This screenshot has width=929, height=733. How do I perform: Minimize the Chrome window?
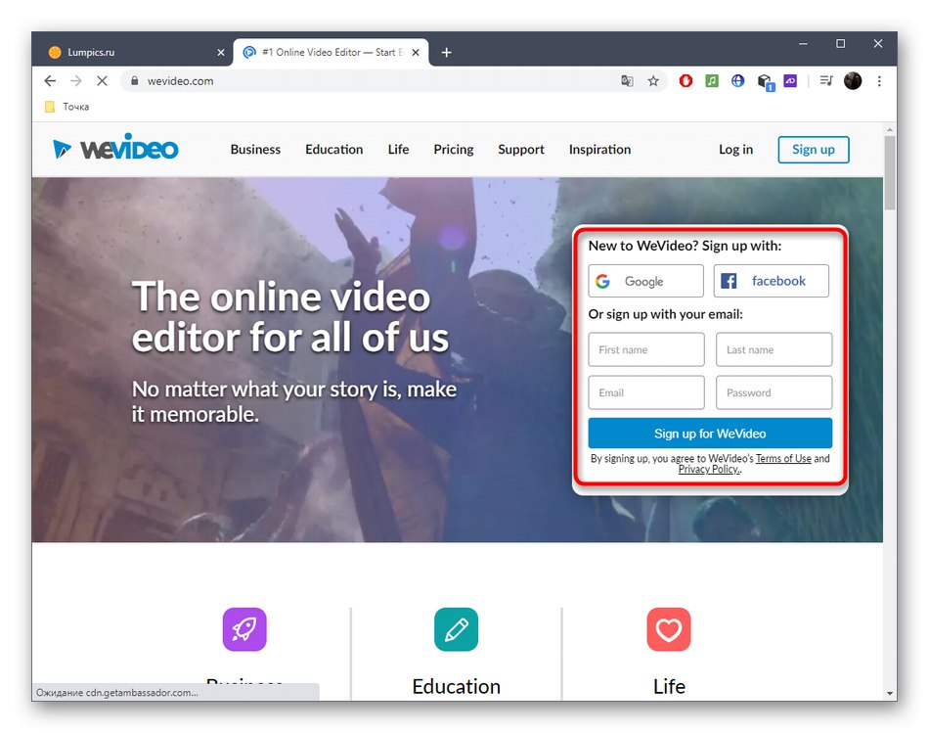pos(803,44)
